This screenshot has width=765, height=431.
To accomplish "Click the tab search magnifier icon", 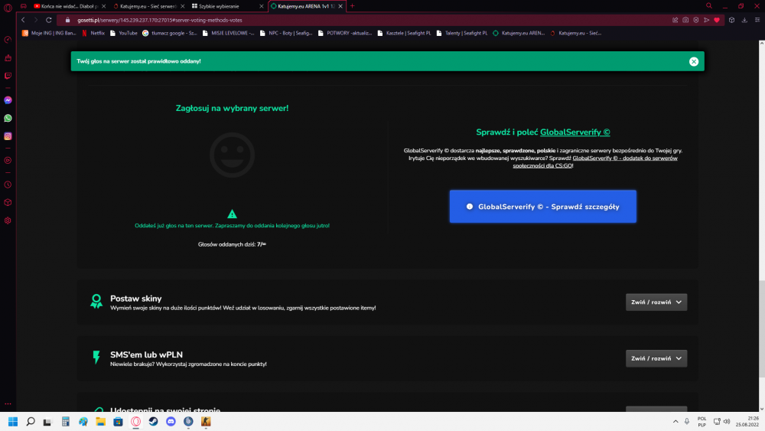I will [x=709, y=6].
